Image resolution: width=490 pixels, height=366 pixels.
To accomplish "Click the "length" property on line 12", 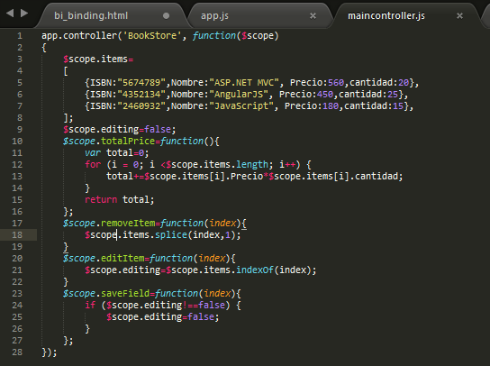I will [252, 165].
